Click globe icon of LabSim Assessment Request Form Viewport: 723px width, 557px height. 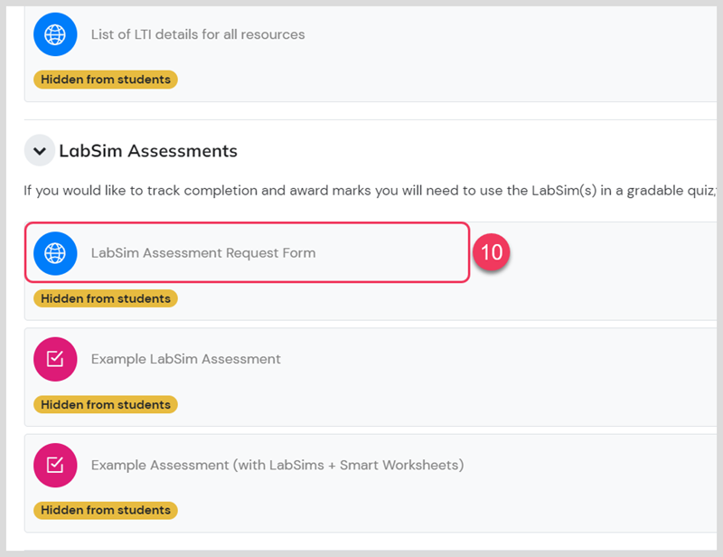click(x=55, y=253)
